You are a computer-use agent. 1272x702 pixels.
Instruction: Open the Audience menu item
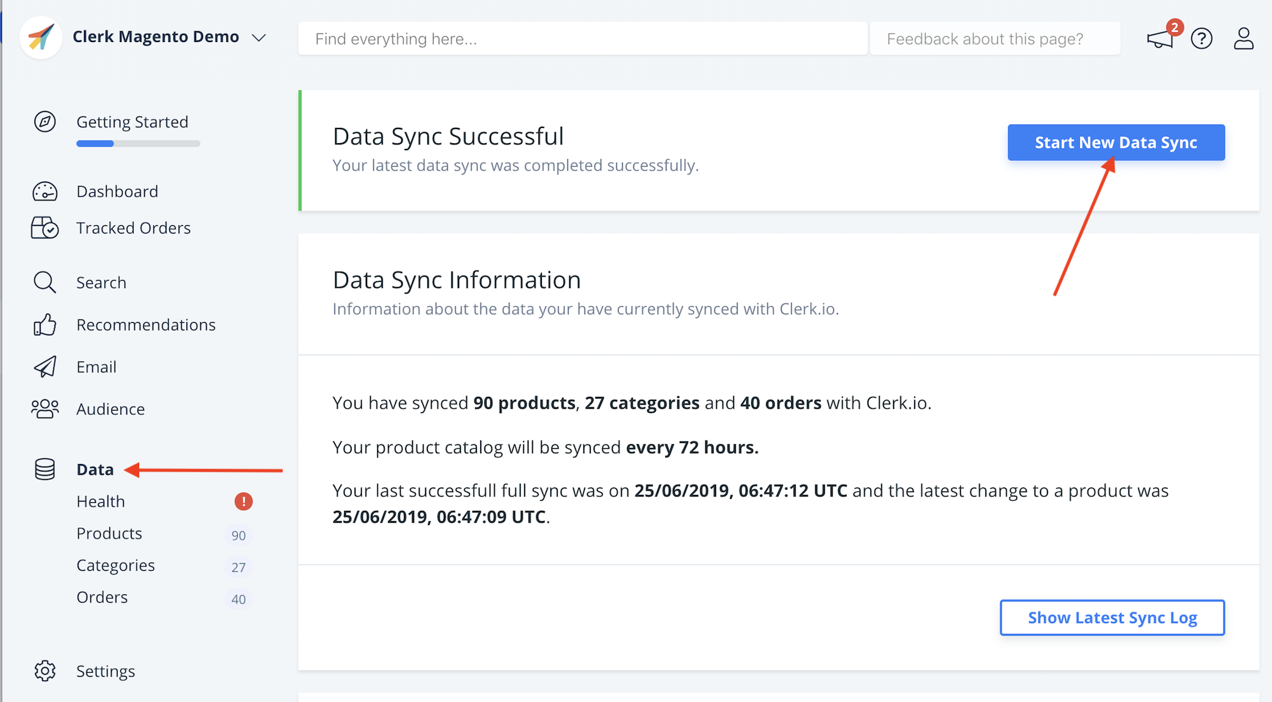click(110, 409)
